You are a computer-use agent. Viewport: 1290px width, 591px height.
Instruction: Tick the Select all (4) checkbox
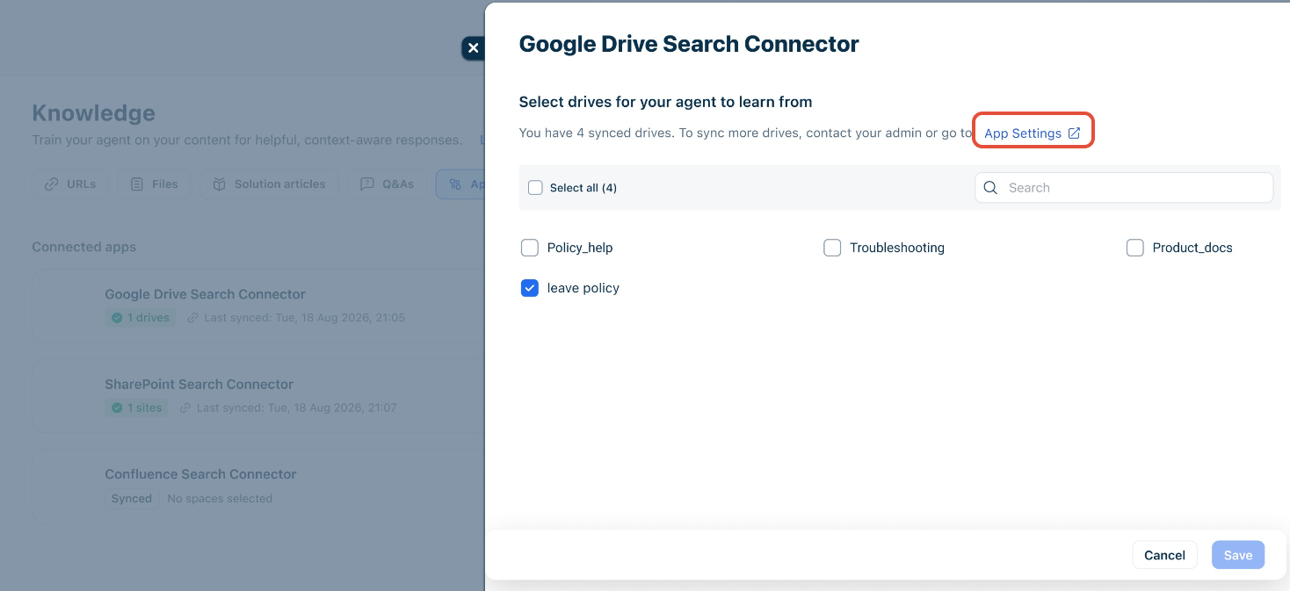point(535,188)
